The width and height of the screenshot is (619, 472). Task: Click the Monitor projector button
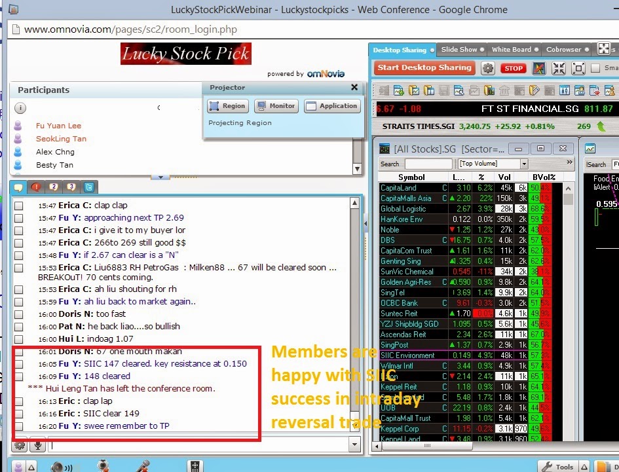pyautogui.click(x=276, y=106)
